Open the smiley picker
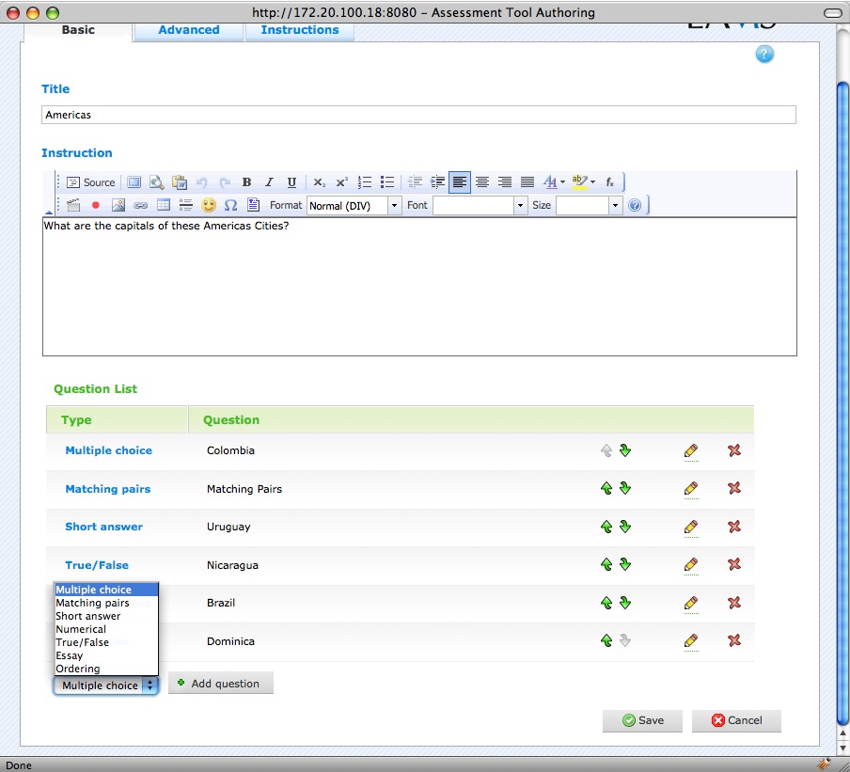850x772 pixels. 208,205
